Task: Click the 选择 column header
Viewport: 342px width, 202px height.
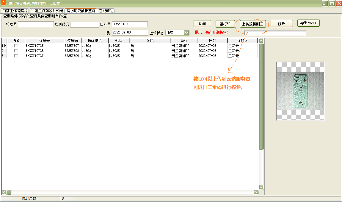Action: 16,41
